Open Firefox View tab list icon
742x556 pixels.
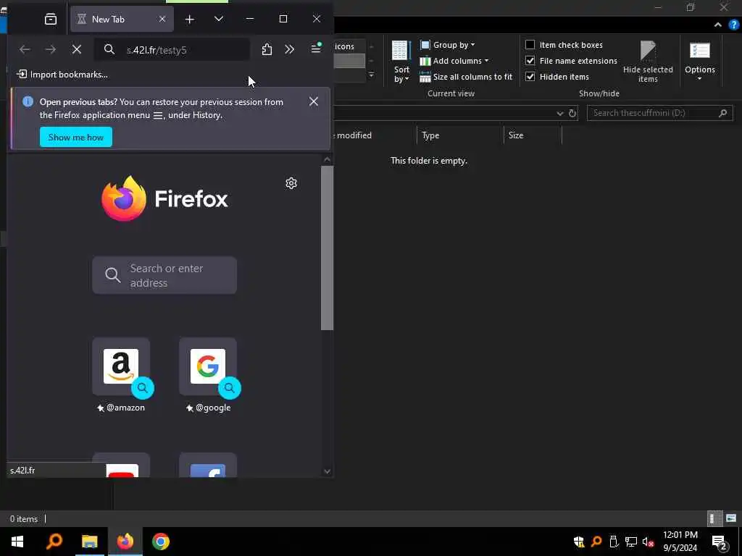coord(50,19)
